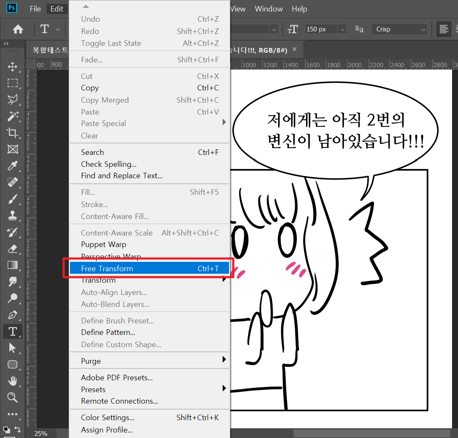Reset to default foreground and background colors
Screen dimensions: 458x438
(7, 430)
